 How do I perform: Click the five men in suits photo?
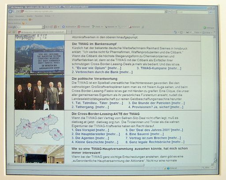(39, 93)
